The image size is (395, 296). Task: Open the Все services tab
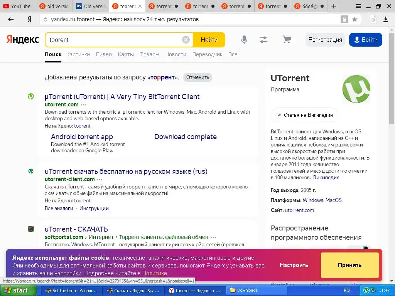pos(233,54)
